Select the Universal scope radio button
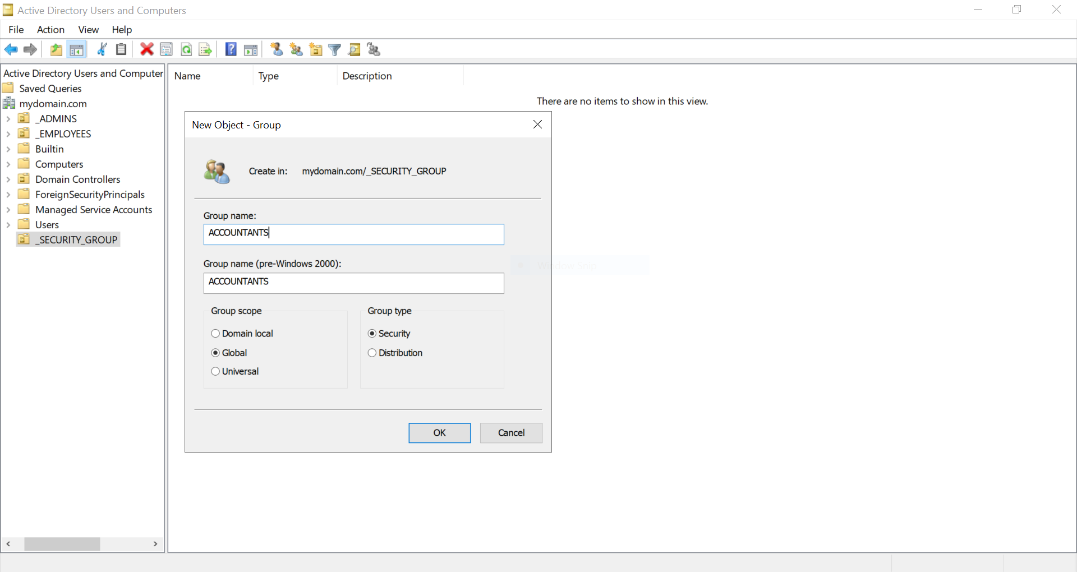Viewport: 1077px width, 572px height. (x=215, y=371)
